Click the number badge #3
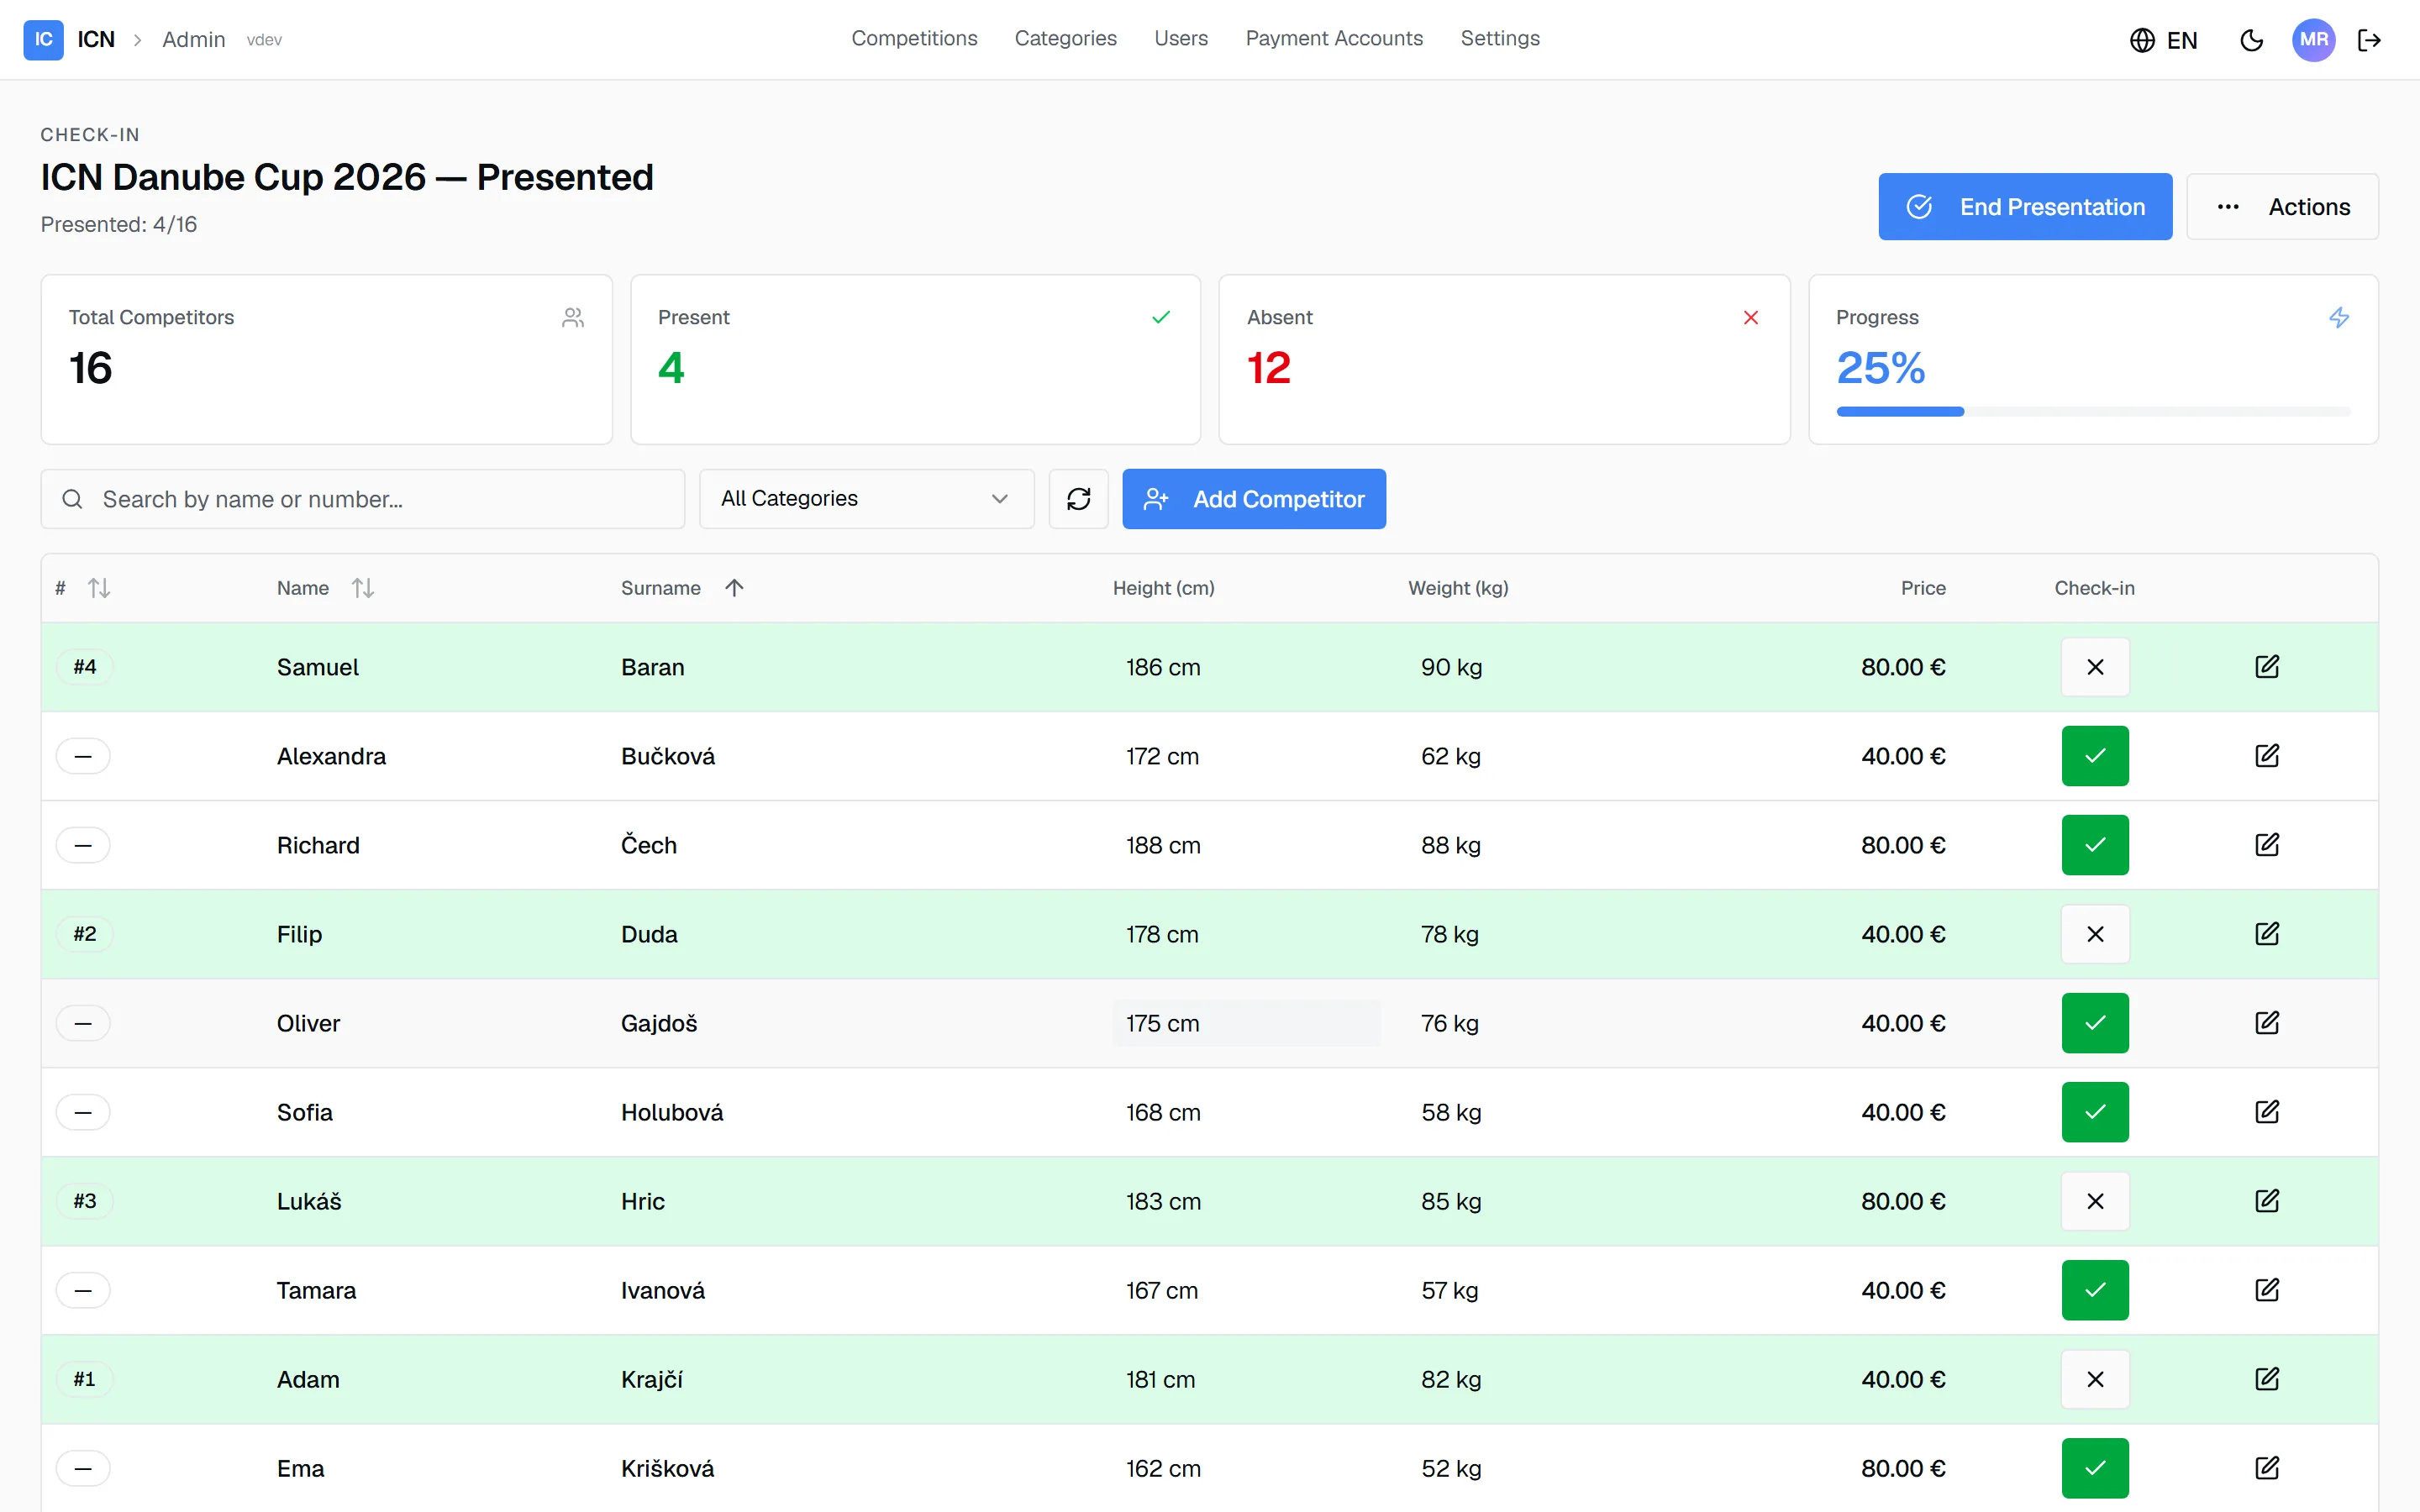The width and height of the screenshot is (2420, 1512). point(85,1201)
